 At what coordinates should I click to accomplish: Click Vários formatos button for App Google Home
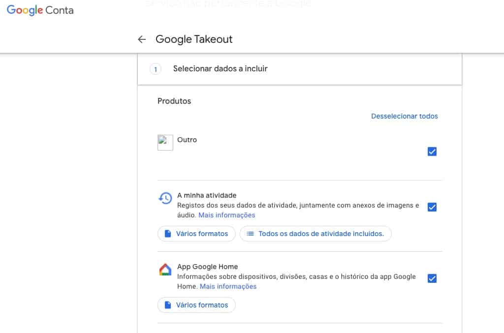196,305
